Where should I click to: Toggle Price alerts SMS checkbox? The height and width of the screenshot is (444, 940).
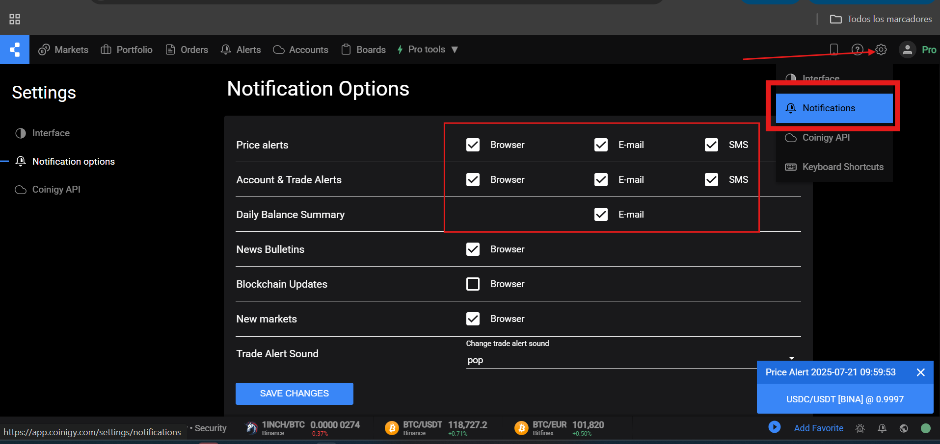point(711,145)
